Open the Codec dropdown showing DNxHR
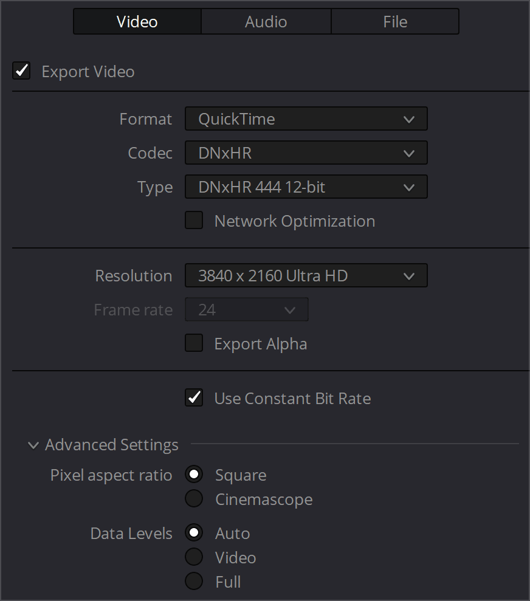 pos(306,153)
